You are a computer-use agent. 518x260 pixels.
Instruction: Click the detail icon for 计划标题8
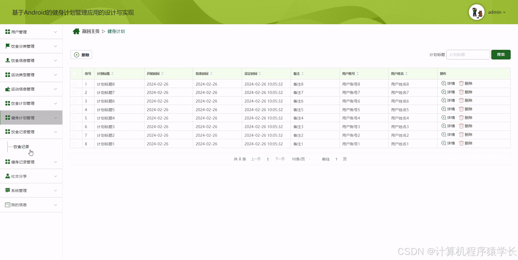coord(443,83)
